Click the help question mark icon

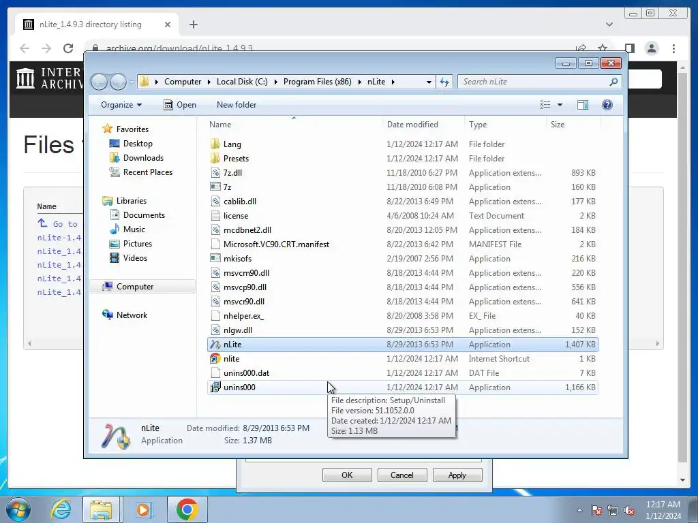coord(607,104)
